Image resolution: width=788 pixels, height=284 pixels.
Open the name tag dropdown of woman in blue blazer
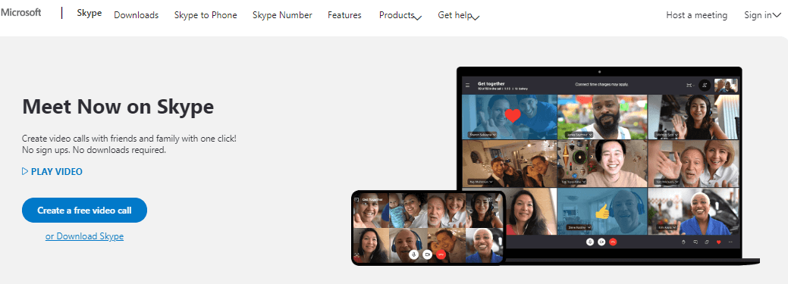(667, 227)
